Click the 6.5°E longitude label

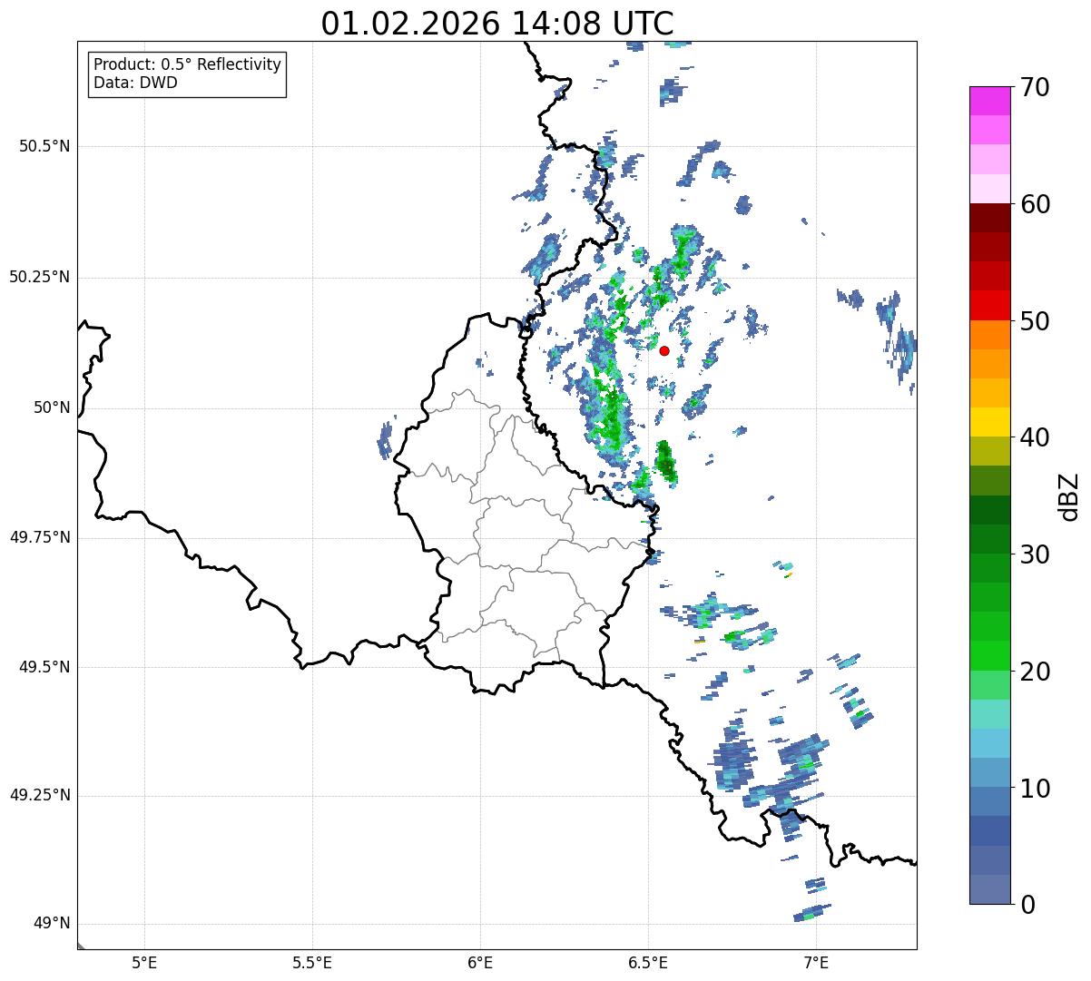click(x=648, y=962)
